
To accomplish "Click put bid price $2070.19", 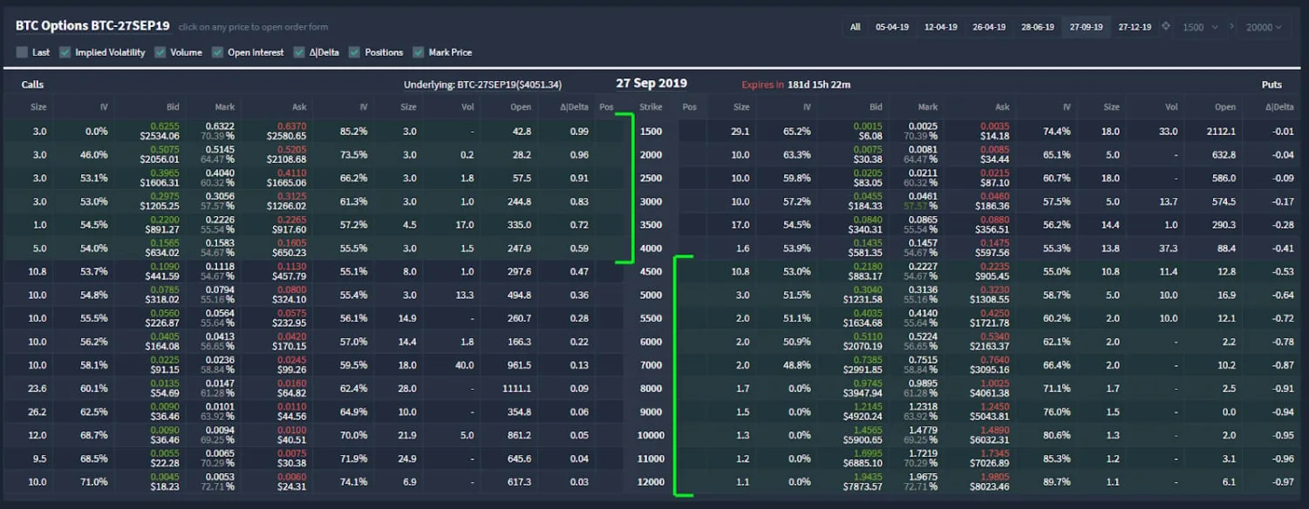I will pyautogui.click(x=862, y=347).
